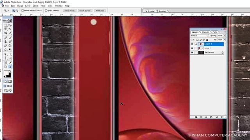Hide the Background layer eye icon

(192, 52)
